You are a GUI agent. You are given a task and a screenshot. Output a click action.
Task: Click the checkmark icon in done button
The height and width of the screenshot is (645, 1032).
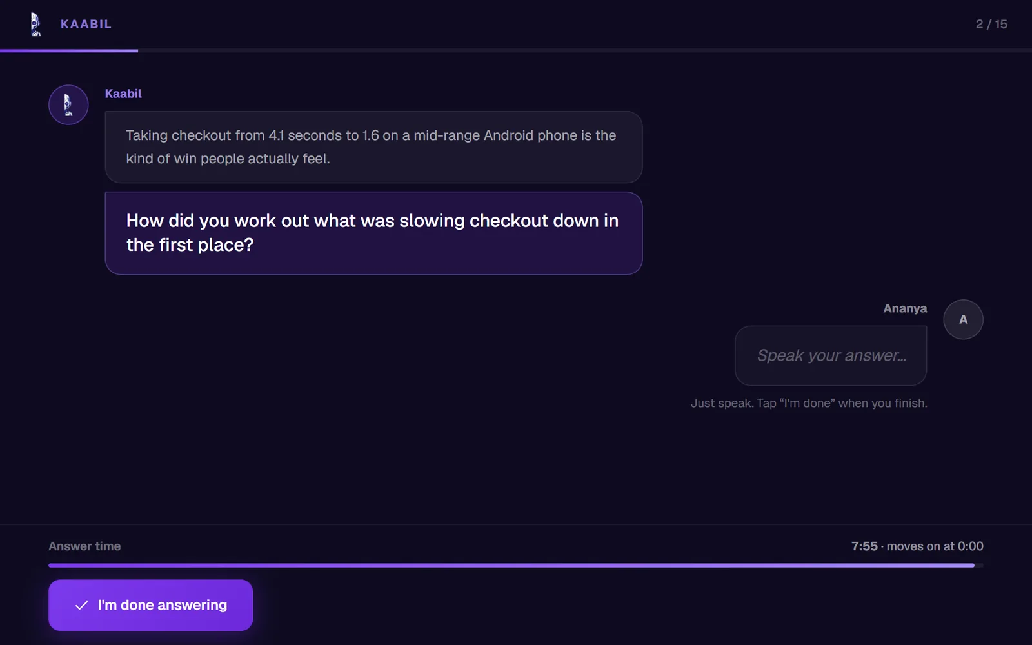[81, 605]
